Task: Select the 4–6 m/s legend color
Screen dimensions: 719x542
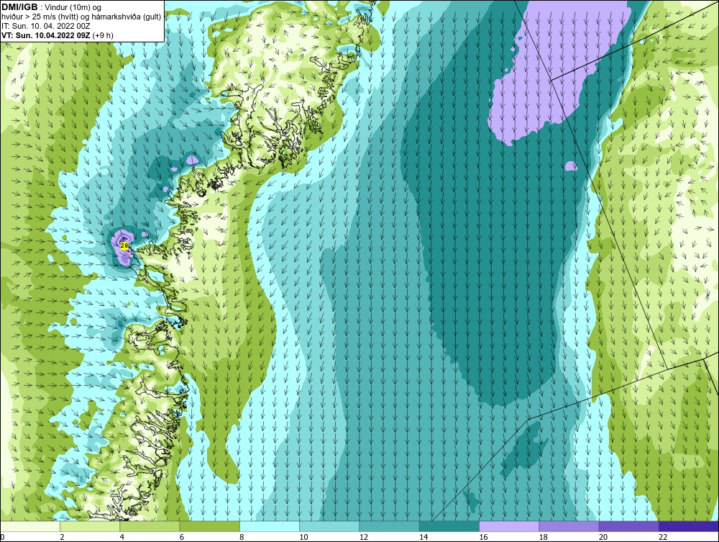Action: pyautogui.click(x=150, y=526)
